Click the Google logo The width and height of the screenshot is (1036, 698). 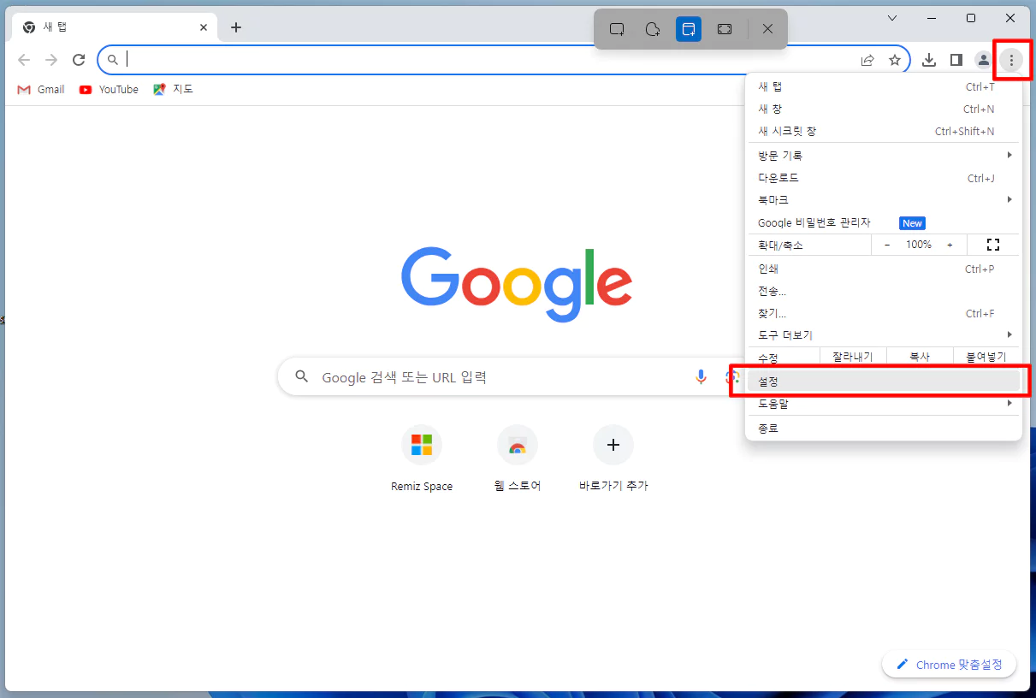517,284
